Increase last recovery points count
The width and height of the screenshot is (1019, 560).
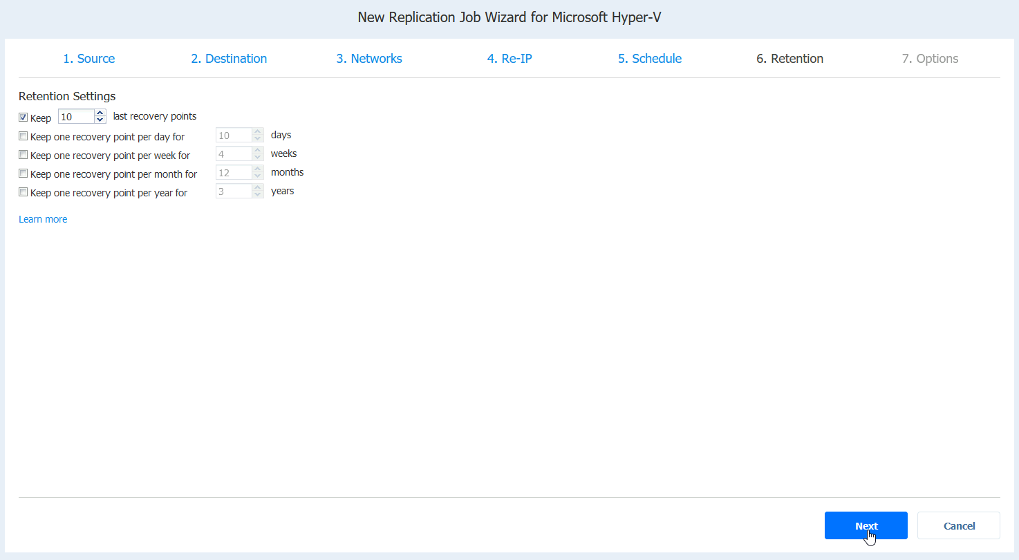pos(100,113)
